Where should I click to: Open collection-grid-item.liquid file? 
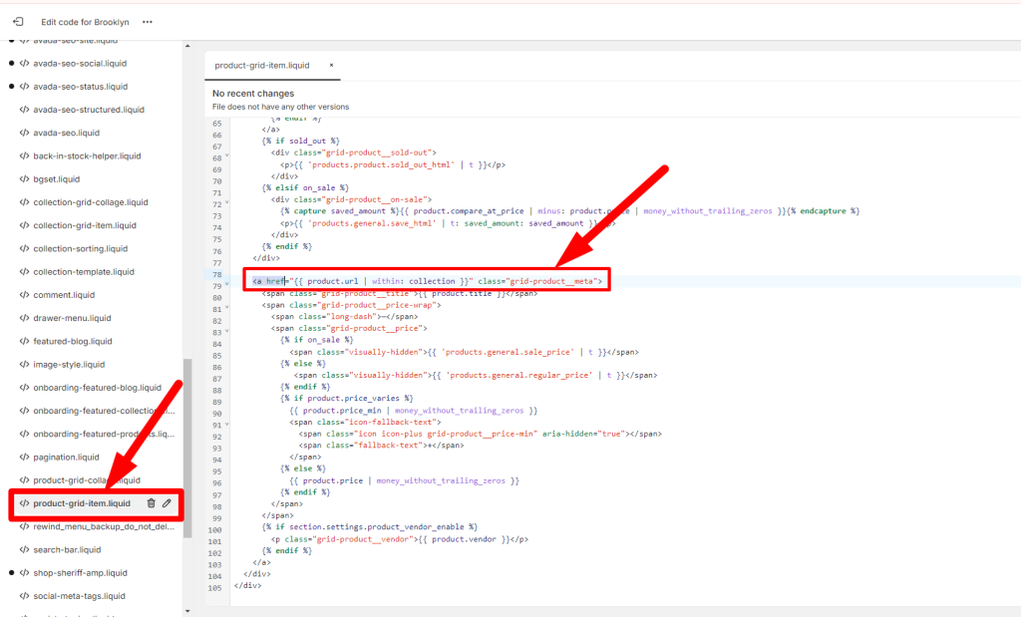point(85,225)
